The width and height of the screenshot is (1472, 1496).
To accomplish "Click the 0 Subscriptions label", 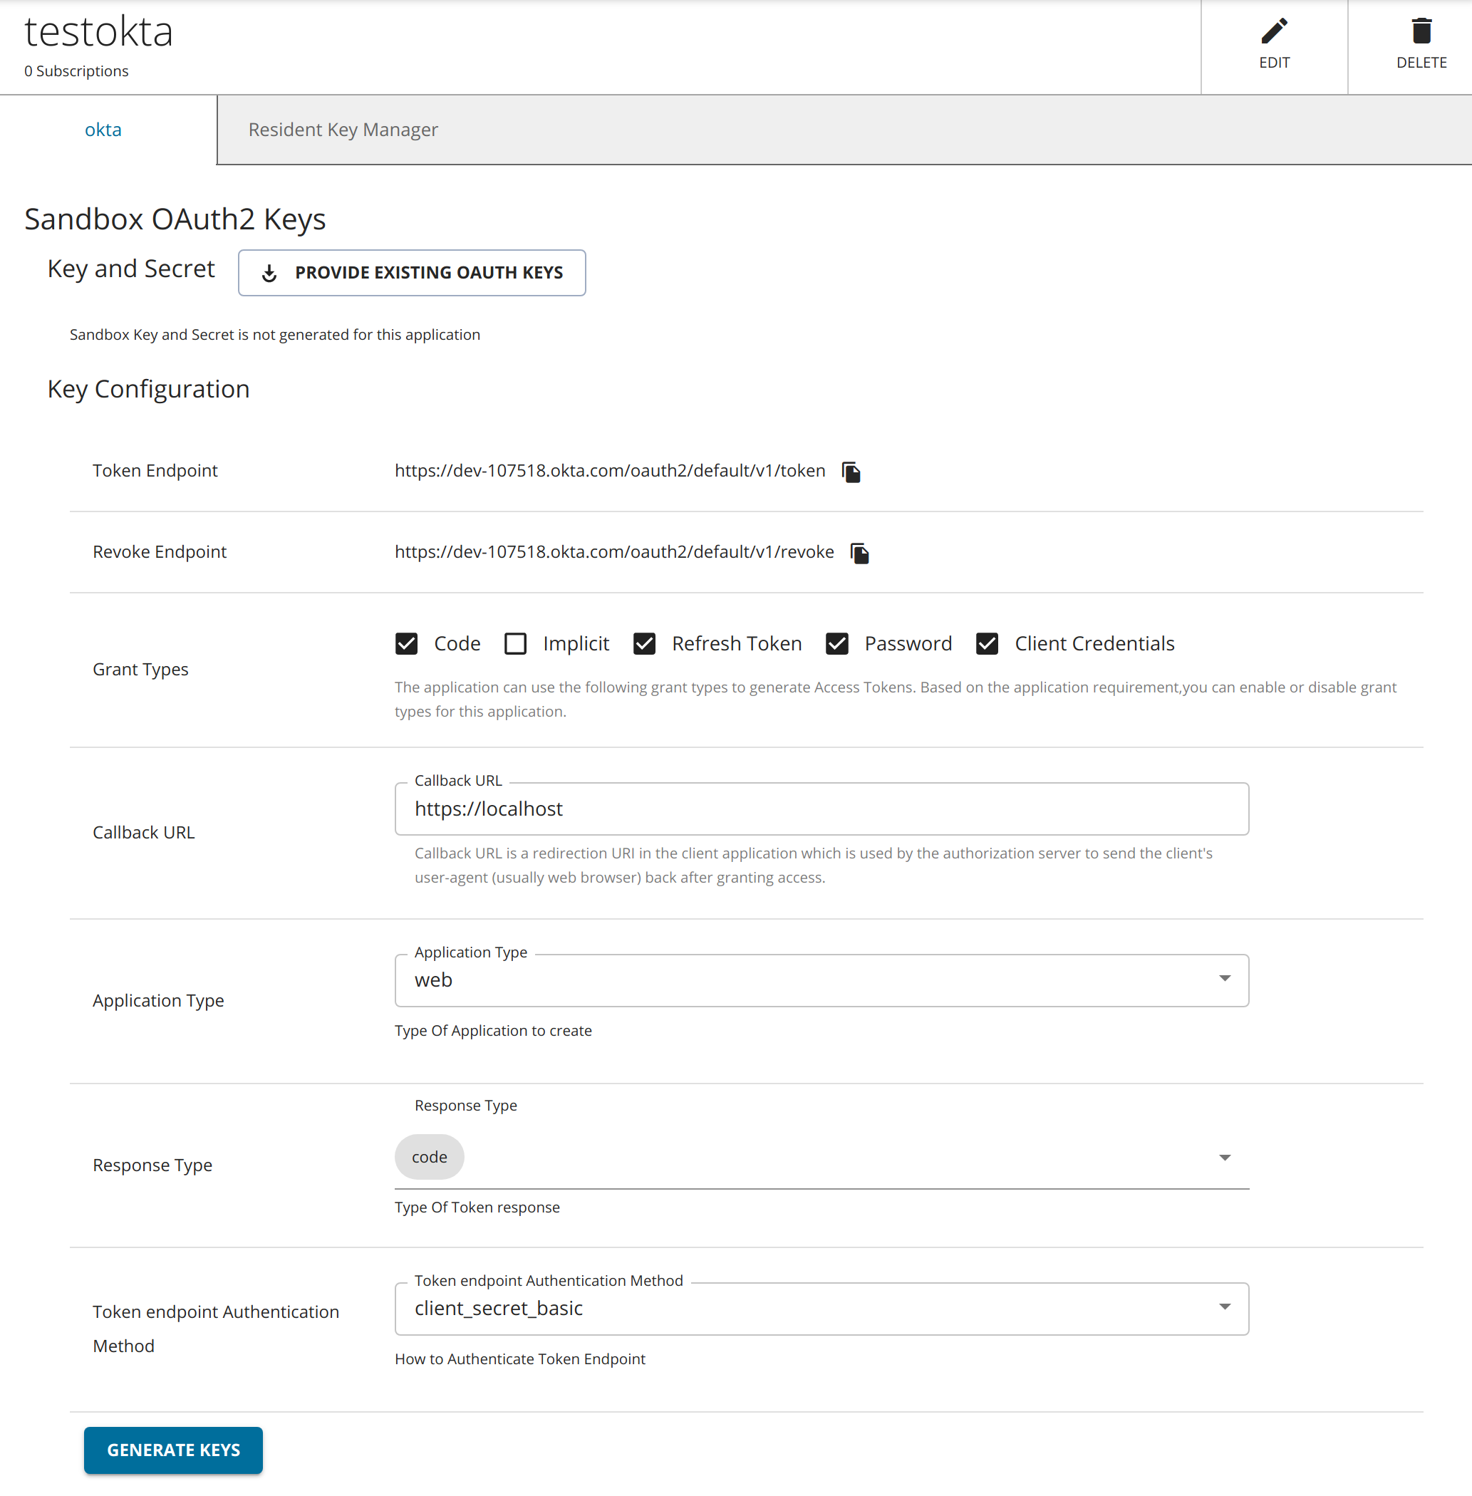I will click(76, 71).
